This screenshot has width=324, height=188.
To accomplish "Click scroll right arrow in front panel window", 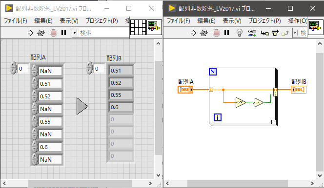I will [150, 183].
